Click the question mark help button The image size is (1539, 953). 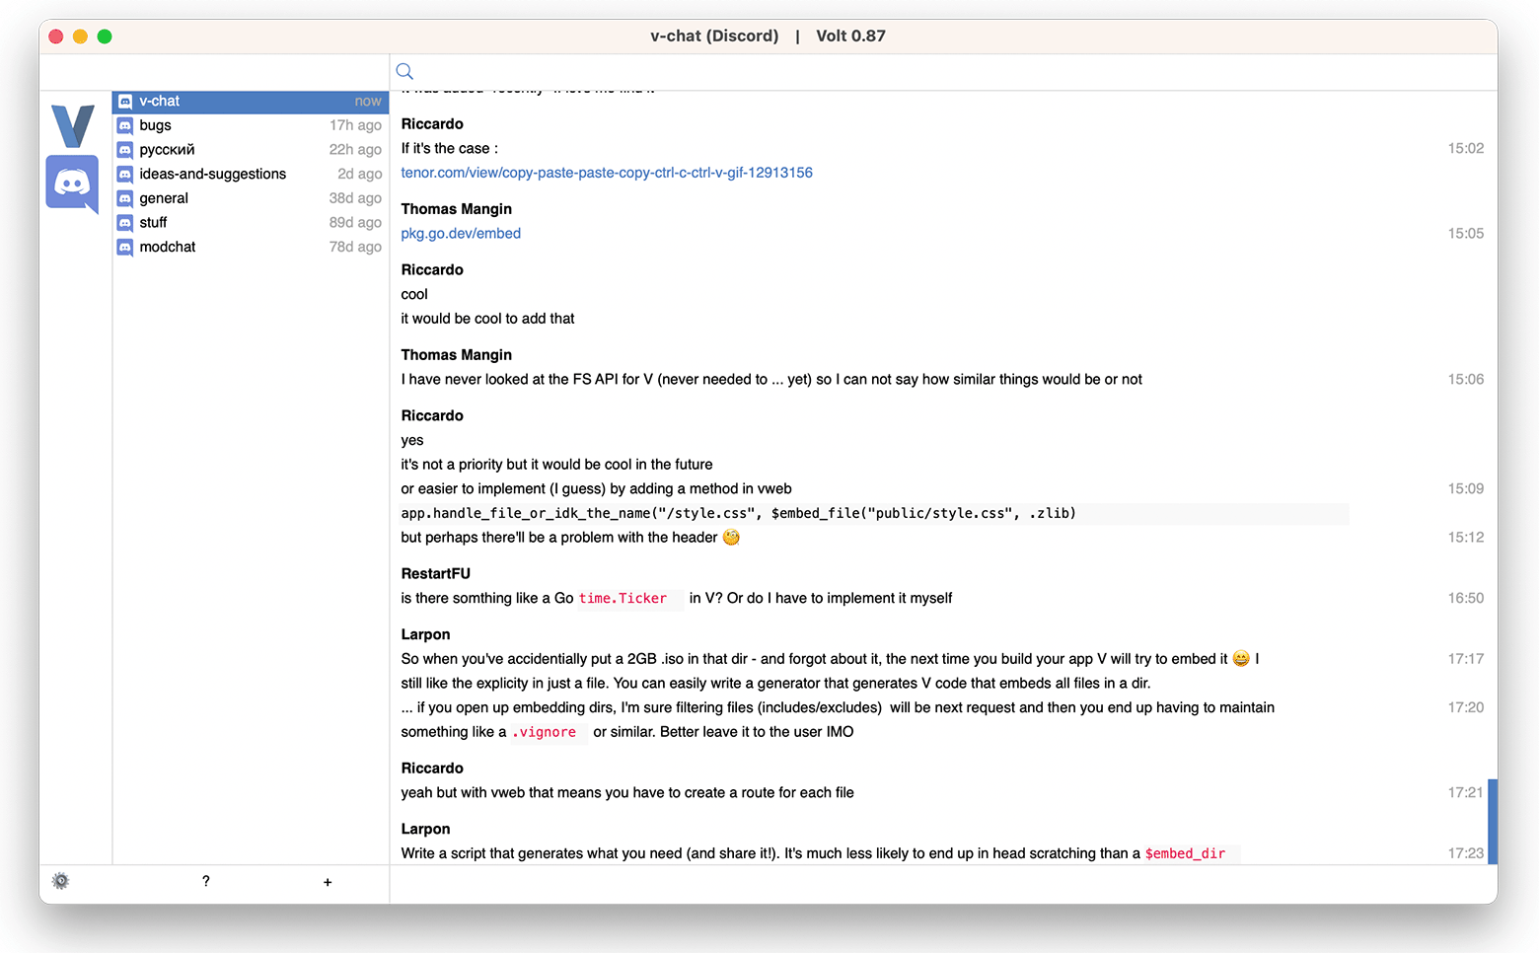coord(205,881)
